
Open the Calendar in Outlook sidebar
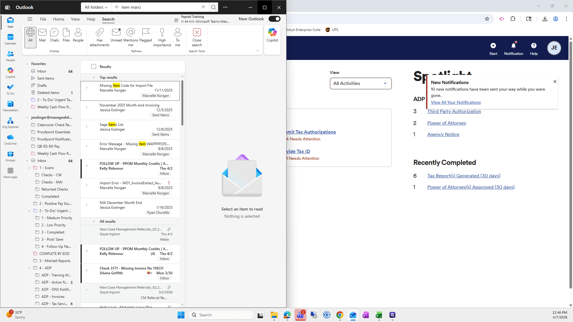click(10, 39)
